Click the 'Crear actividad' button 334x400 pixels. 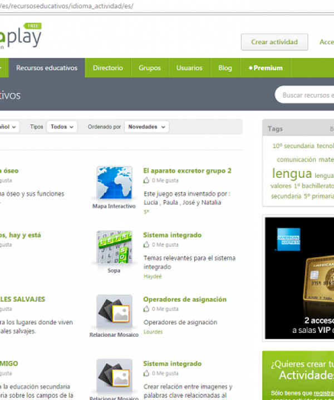(x=274, y=42)
